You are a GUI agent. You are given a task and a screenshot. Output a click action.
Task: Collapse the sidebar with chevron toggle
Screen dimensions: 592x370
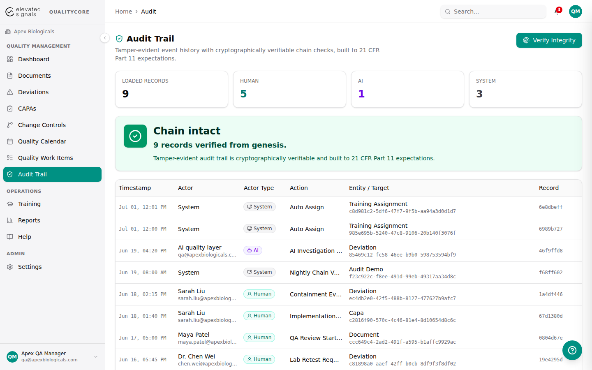105,38
